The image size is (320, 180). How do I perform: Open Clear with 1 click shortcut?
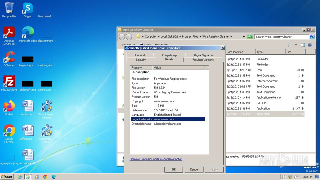coord(46,134)
